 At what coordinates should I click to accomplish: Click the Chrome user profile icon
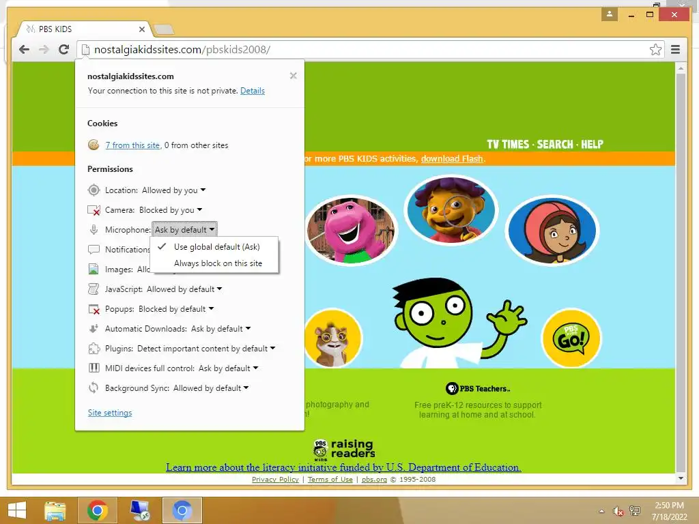tap(610, 14)
